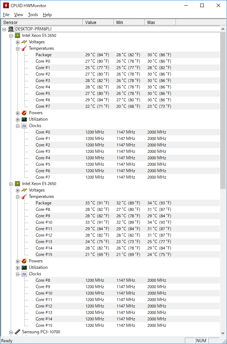The height and width of the screenshot is (344, 227).
Task: Collapse the second CPU's Clocks node
Action: [x=18, y=274]
